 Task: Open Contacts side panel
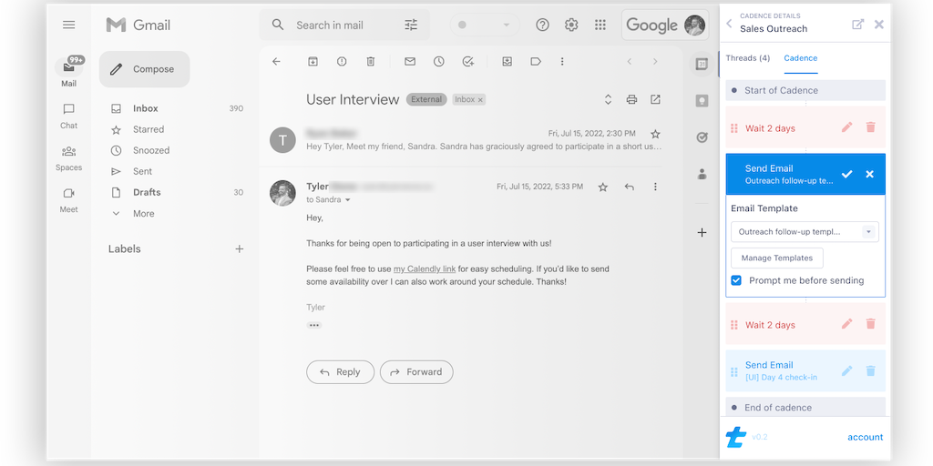(702, 174)
